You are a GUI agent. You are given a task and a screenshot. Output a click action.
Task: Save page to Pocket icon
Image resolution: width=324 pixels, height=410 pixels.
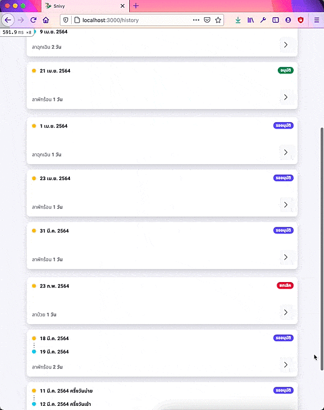207,20
